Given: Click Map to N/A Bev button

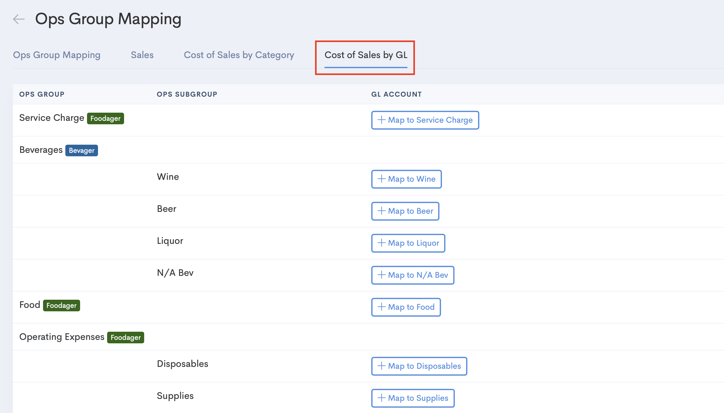Looking at the screenshot, I should point(413,275).
